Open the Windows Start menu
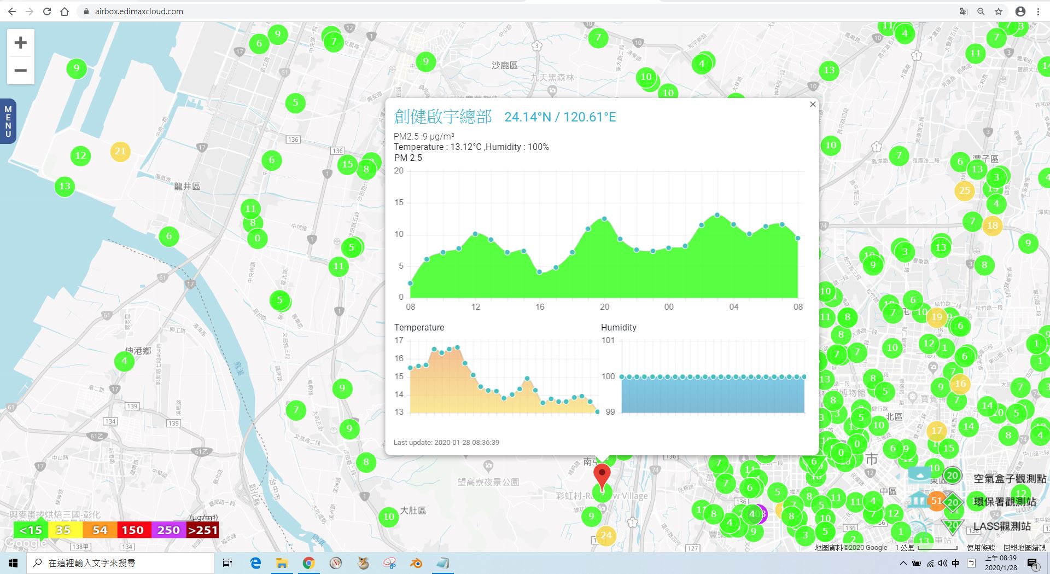Image resolution: width=1050 pixels, height=574 pixels. click(13, 563)
